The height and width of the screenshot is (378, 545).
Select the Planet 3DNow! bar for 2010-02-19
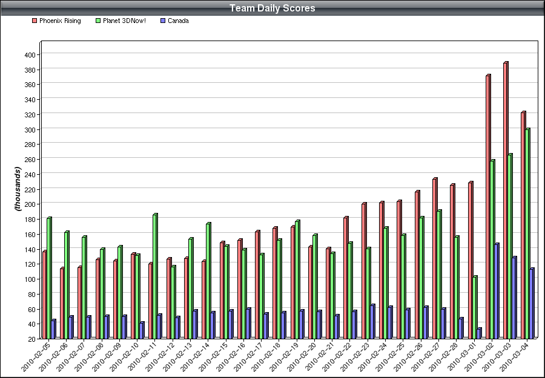click(297, 280)
